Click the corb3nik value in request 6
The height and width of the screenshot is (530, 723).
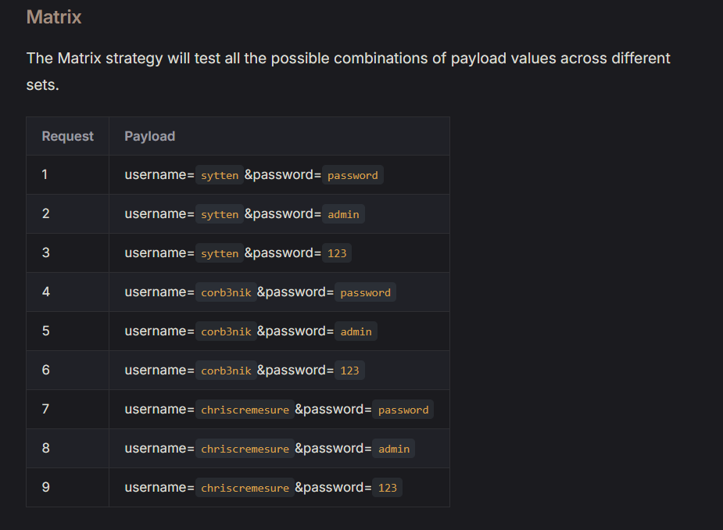click(x=226, y=371)
